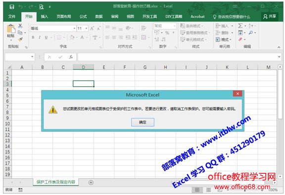The width and height of the screenshot is (285, 195).
Task: Click the Merge and Center icon
Action: [x=143, y=37]
